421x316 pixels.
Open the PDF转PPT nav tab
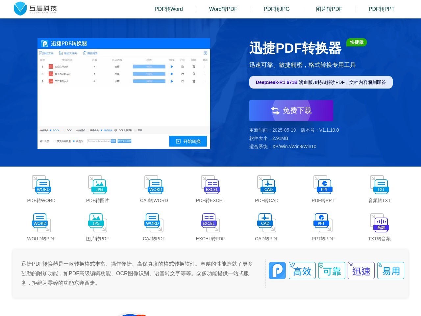coord(382,9)
